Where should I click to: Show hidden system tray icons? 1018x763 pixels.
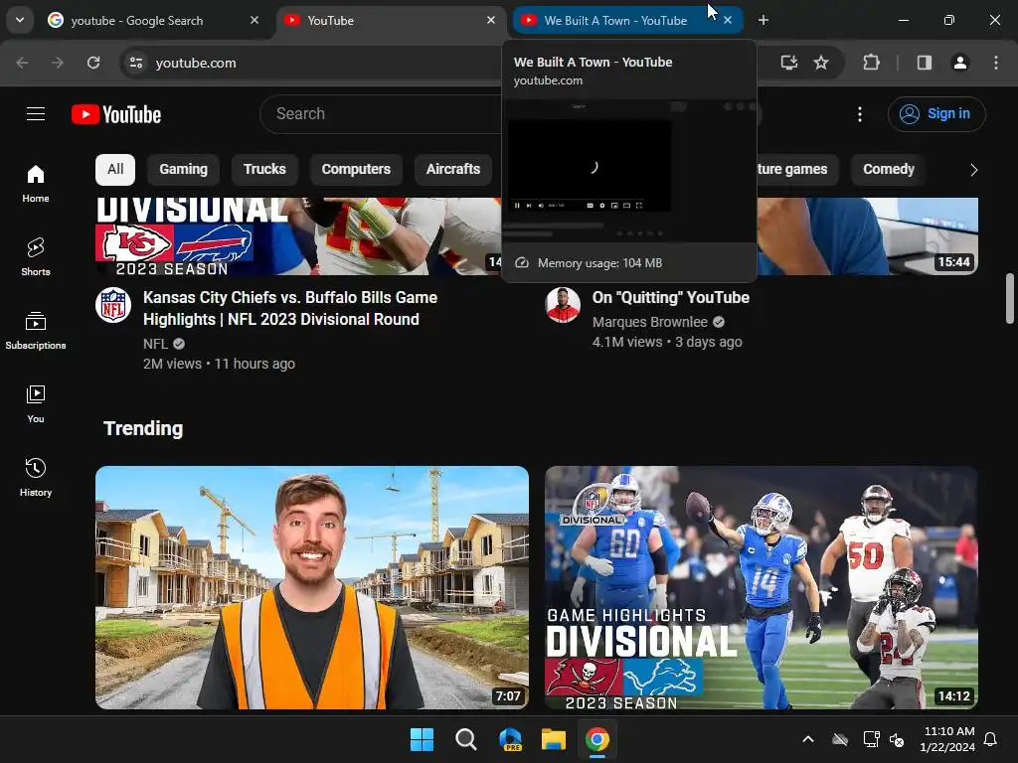pyautogui.click(x=808, y=739)
